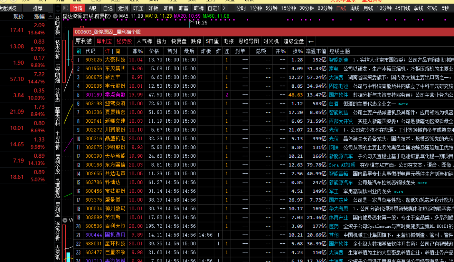Sort by the 流通市值 column header
The width and height of the screenshot is (454, 262).
coord(316,51)
